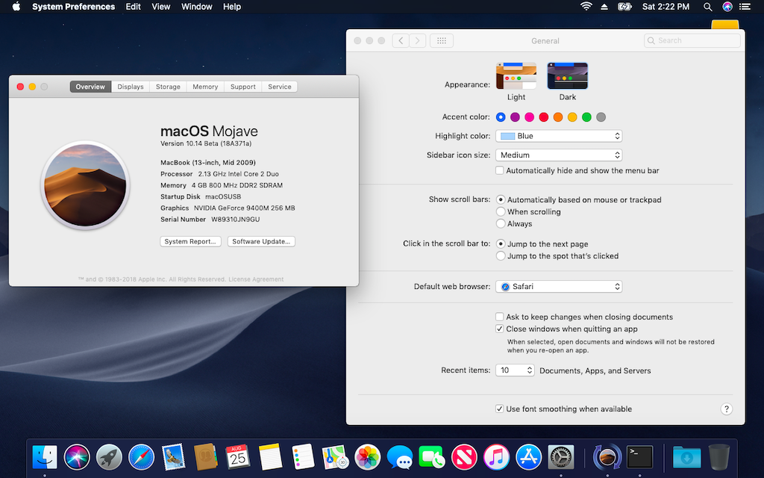Image resolution: width=764 pixels, height=478 pixels.
Task: Choose the graphite accent color
Action: [601, 117]
